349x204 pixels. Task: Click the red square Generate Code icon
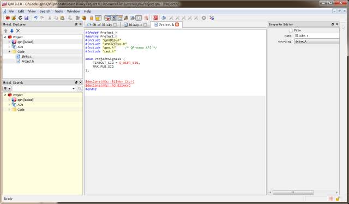[155, 18]
